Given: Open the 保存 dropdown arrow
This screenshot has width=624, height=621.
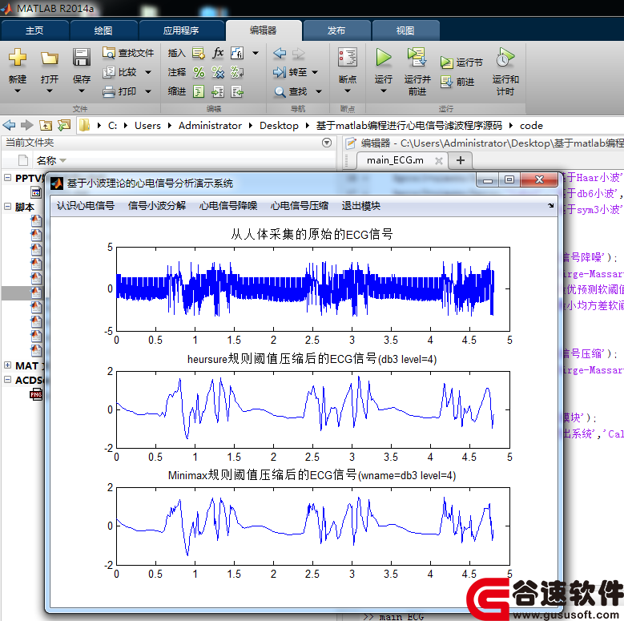Looking at the screenshot, I should click(x=82, y=91).
